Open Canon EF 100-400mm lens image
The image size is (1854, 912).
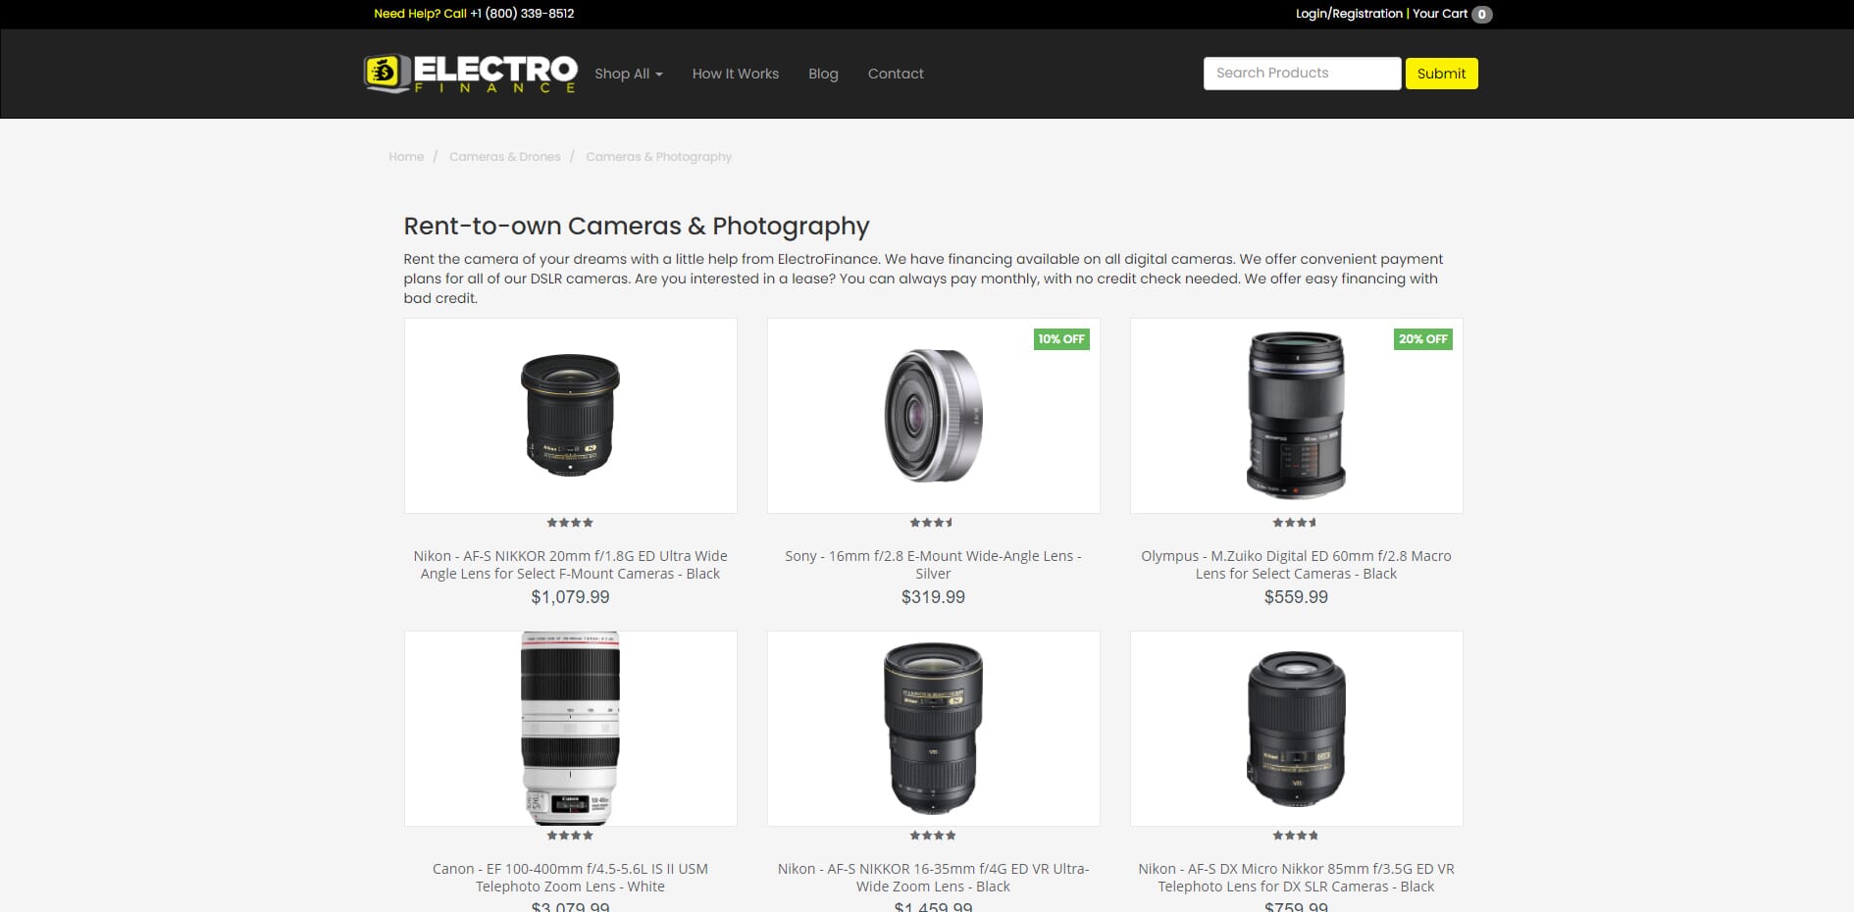[x=571, y=729]
